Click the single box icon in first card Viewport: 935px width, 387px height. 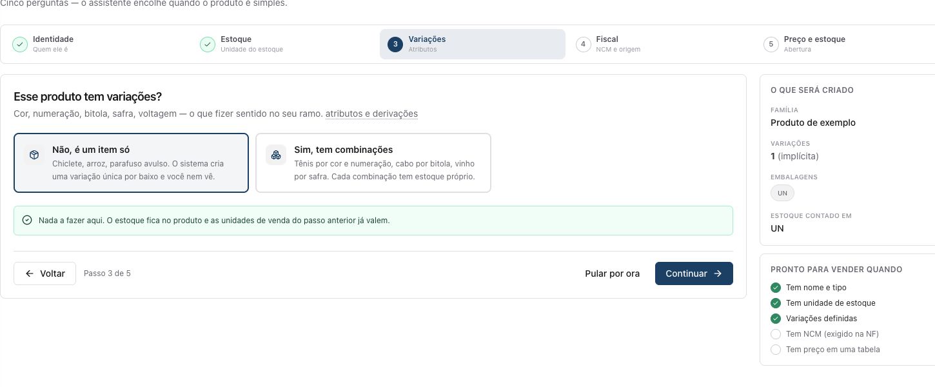tap(34, 155)
